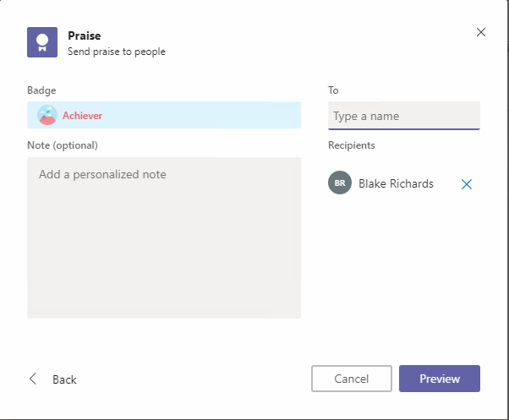Click the Back chevron arrow
The height and width of the screenshot is (420, 509).
point(34,379)
